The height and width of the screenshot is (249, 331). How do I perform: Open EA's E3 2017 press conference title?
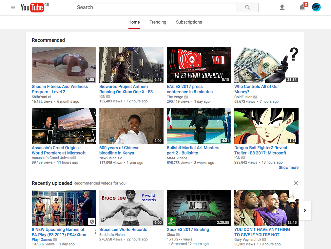pos(190,89)
